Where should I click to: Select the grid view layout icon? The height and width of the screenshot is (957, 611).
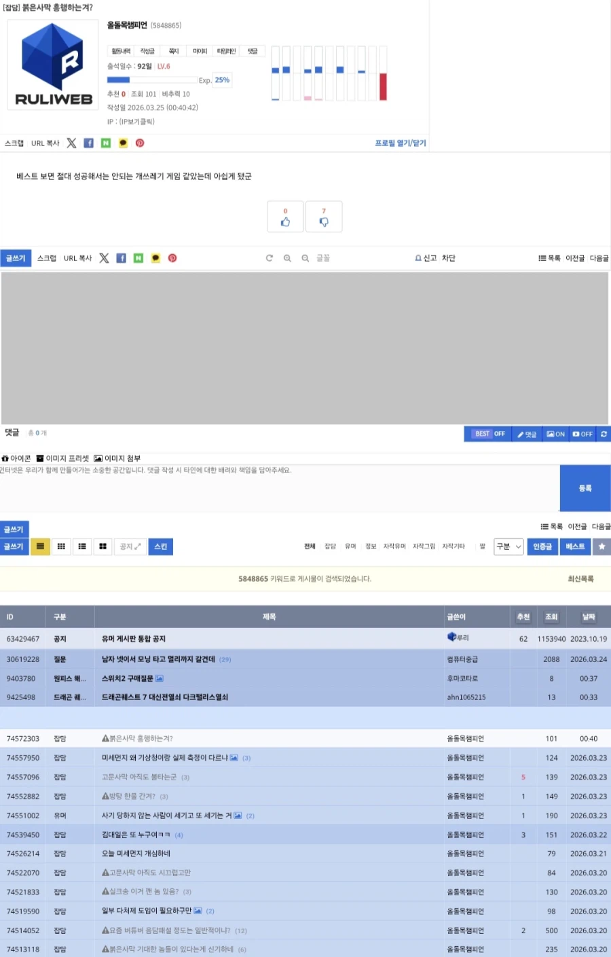[61, 546]
